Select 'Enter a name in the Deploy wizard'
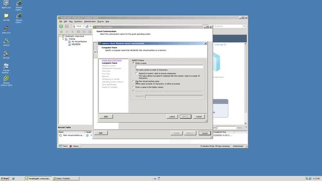Viewport: 322px width, 181px height. [x=133, y=87]
